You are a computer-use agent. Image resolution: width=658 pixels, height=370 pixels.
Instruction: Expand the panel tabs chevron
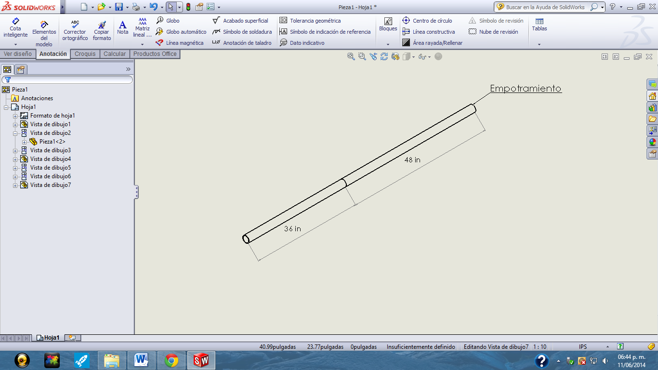(x=128, y=69)
